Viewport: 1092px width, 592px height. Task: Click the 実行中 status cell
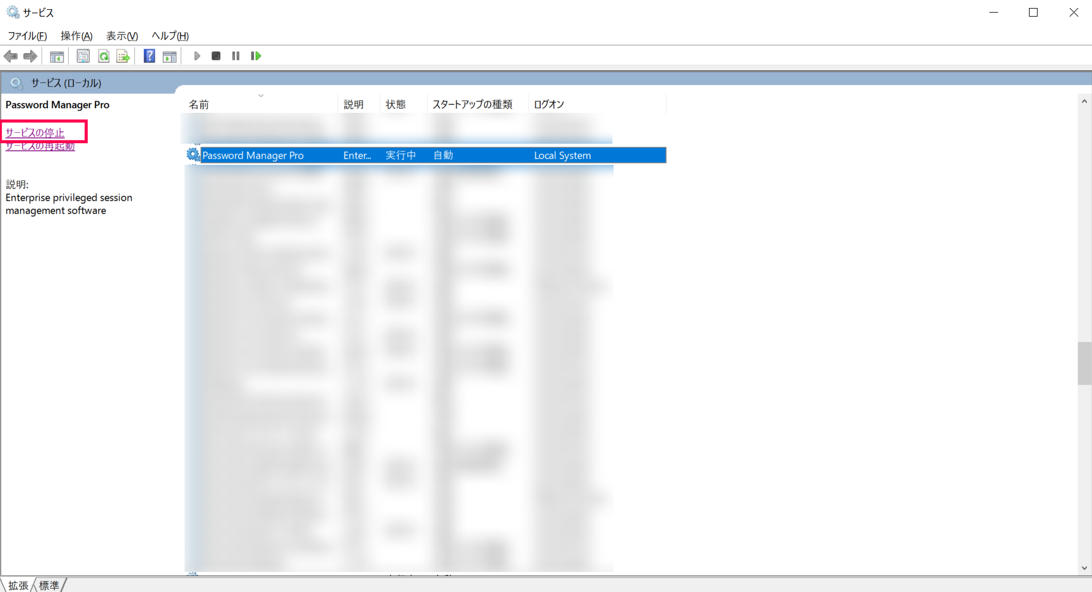tap(401, 155)
